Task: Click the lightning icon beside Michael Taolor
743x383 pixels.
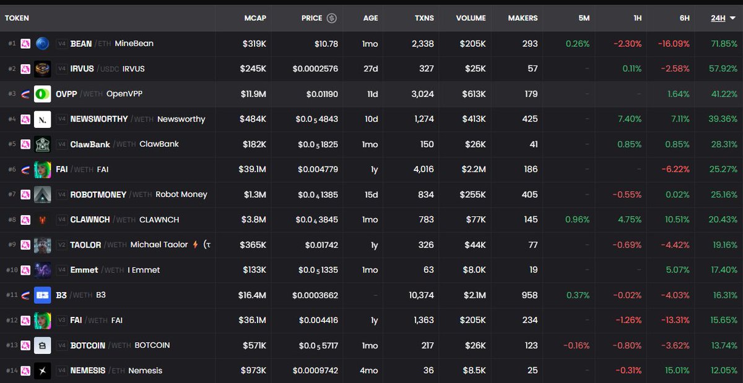Action: (x=196, y=245)
